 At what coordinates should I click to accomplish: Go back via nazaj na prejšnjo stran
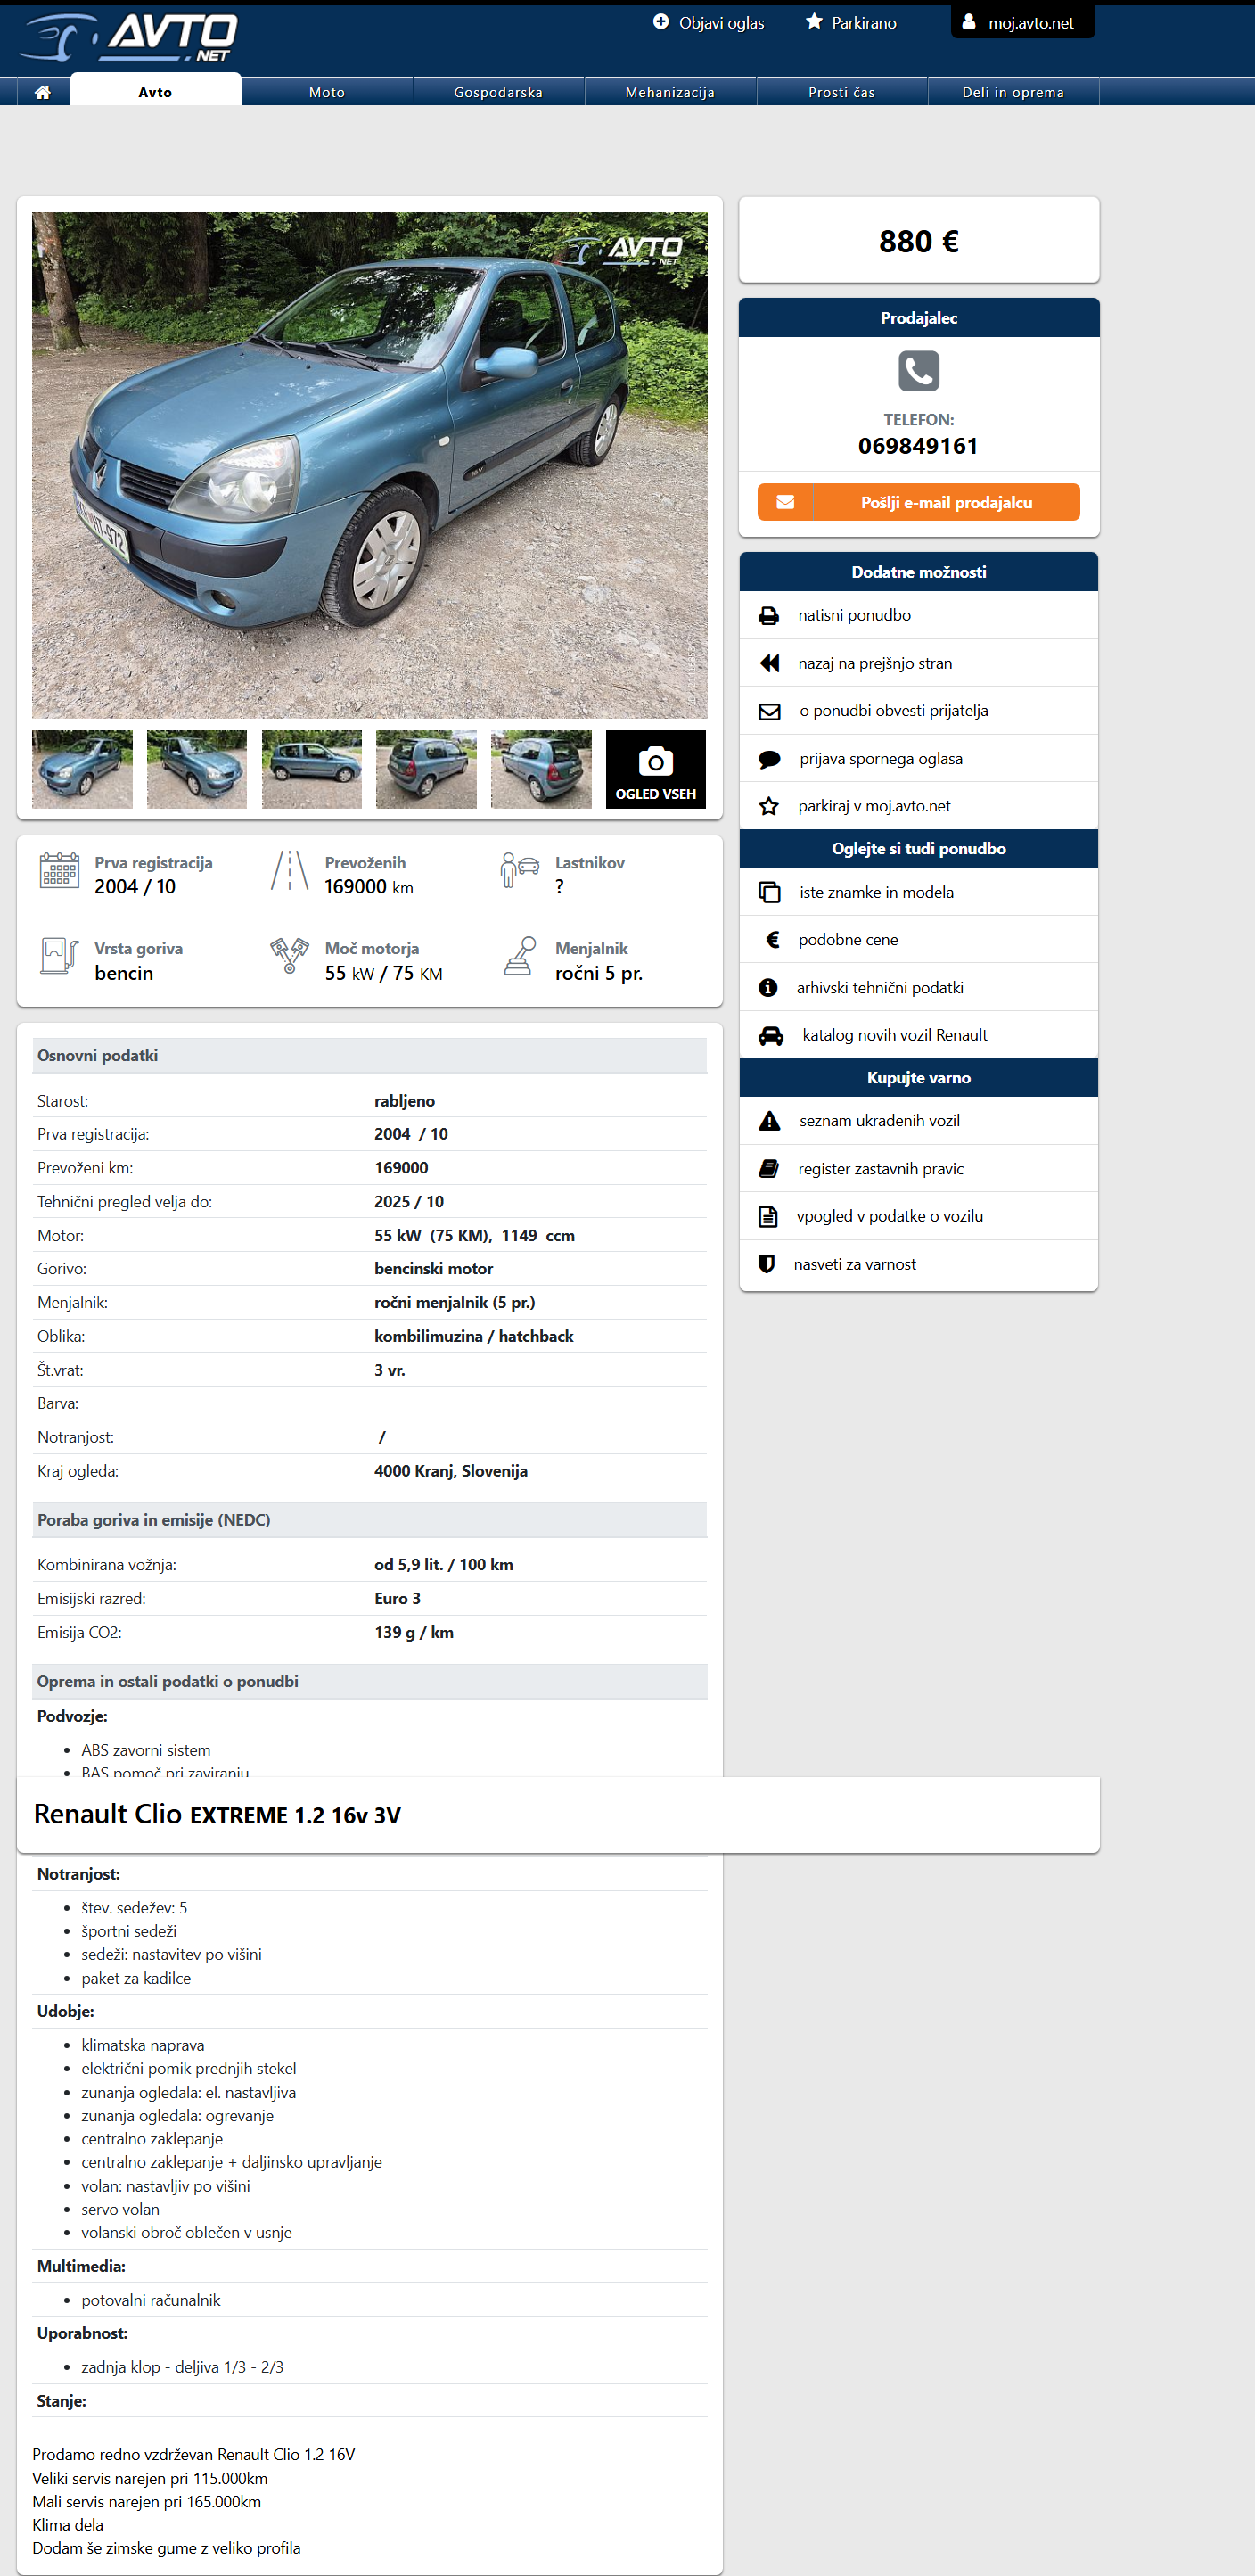coord(875,663)
